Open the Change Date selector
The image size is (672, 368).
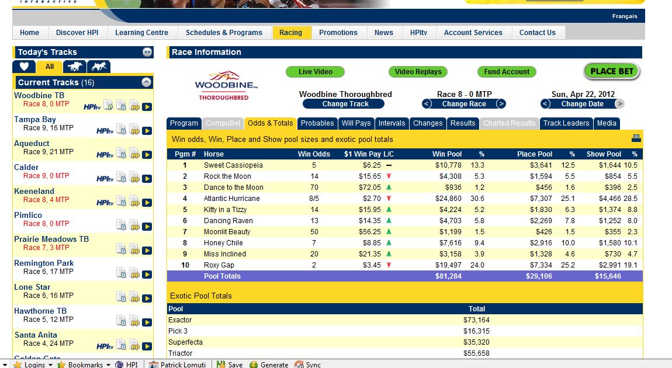point(583,103)
